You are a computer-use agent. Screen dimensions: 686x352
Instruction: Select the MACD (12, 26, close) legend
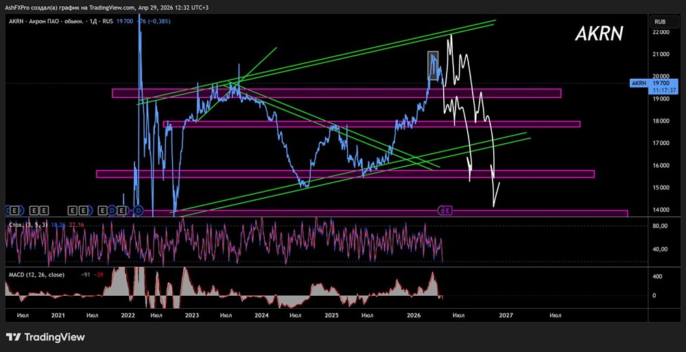37,275
